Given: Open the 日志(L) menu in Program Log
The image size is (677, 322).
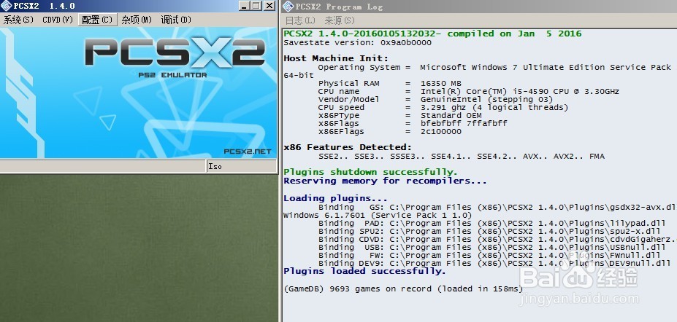Looking at the screenshot, I should pos(300,20).
